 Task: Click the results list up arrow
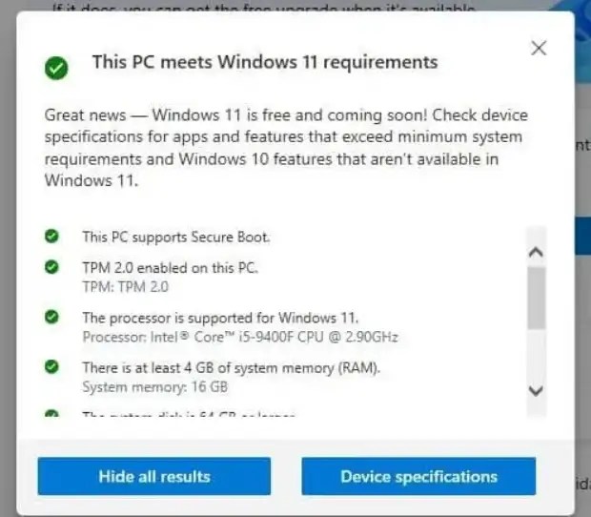tap(536, 252)
